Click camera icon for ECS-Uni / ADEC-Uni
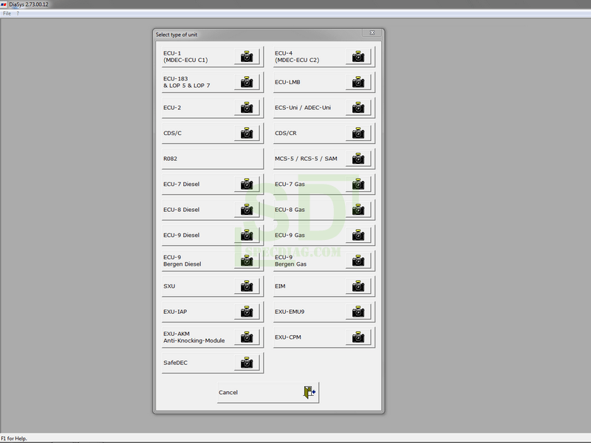Screen dimensions: 591x443 pos(358,107)
